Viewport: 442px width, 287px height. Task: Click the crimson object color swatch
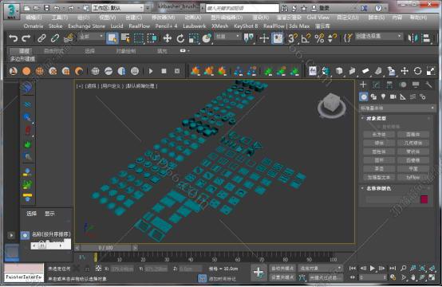(424, 199)
